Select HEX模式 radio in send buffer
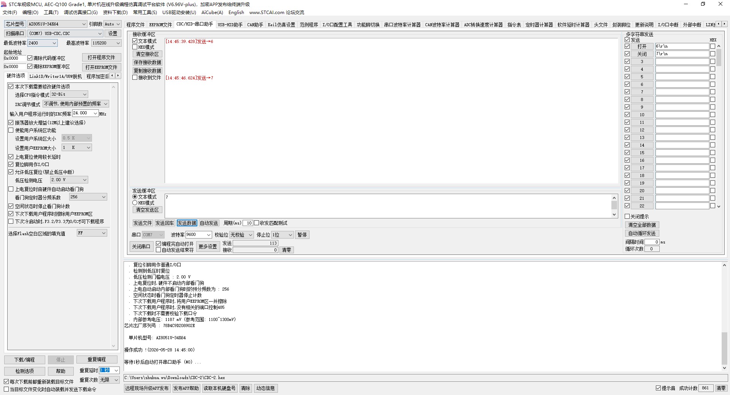The height and width of the screenshot is (395, 730). pos(135,203)
